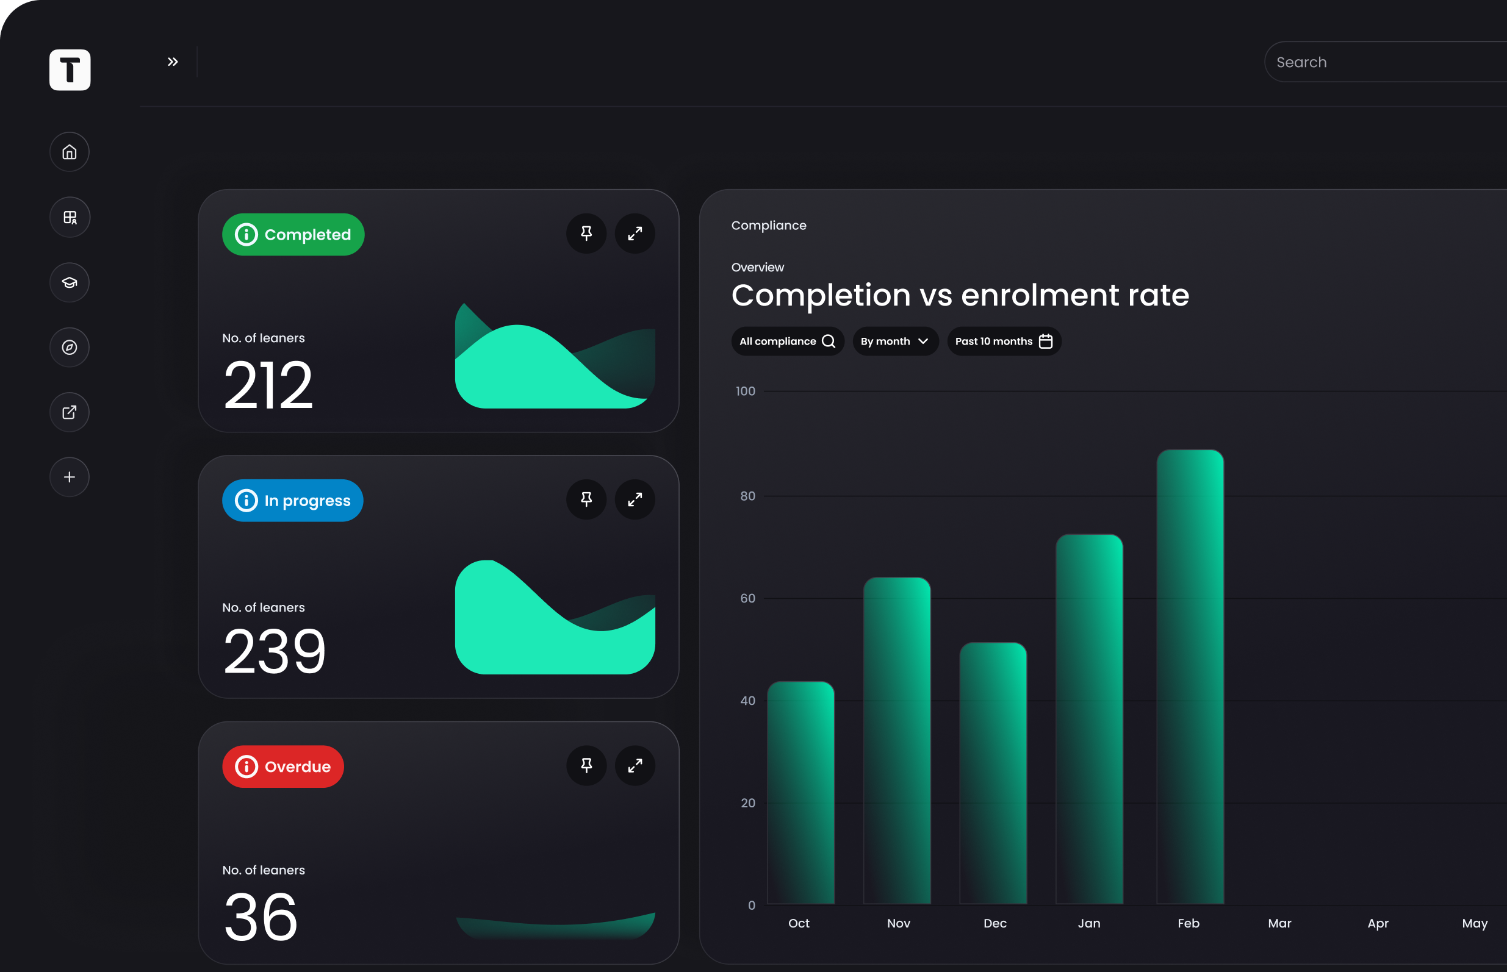Expand sidebar with double chevron
Image resolution: width=1507 pixels, height=972 pixels.
172,62
